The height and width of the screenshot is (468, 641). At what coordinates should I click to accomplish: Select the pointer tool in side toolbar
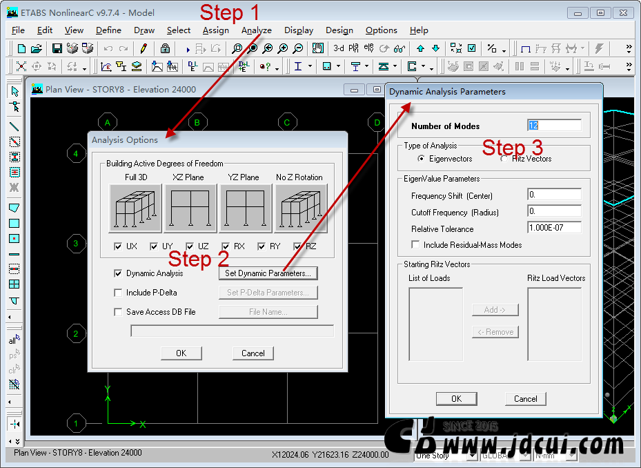pos(14,91)
